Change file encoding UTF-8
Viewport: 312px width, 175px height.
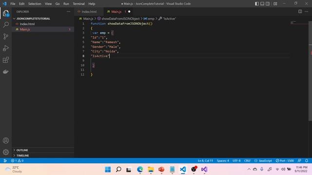click(236, 161)
